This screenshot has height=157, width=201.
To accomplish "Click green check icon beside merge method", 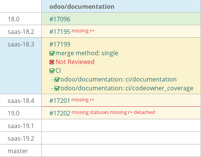I will pos(52,53).
